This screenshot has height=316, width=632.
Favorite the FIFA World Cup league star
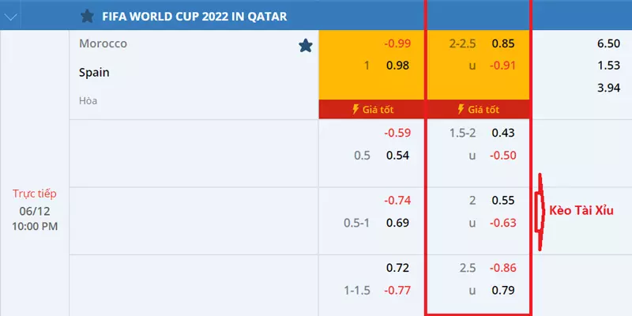point(87,16)
